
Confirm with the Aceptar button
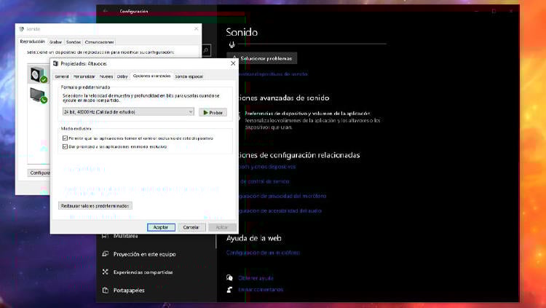161,227
